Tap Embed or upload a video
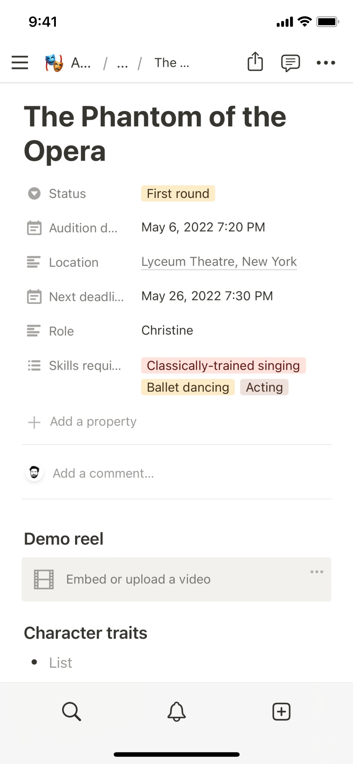The width and height of the screenshot is (353, 764). [138, 579]
